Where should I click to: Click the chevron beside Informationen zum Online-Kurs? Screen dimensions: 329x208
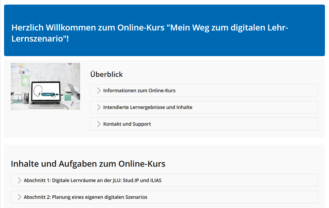(99, 91)
